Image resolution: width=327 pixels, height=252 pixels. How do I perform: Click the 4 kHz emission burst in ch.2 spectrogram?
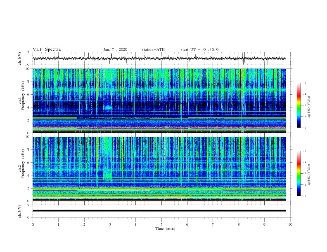[108, 174]
